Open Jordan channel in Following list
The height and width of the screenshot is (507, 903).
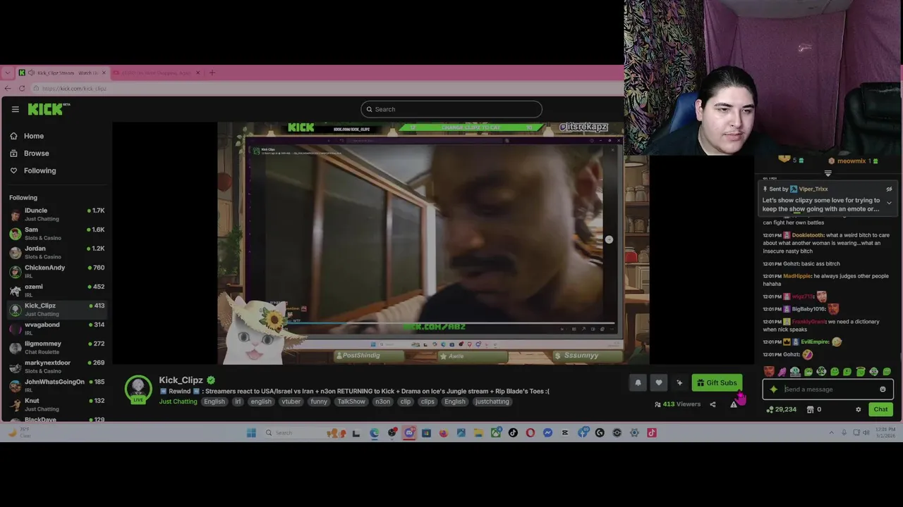(x=56, y=252)
